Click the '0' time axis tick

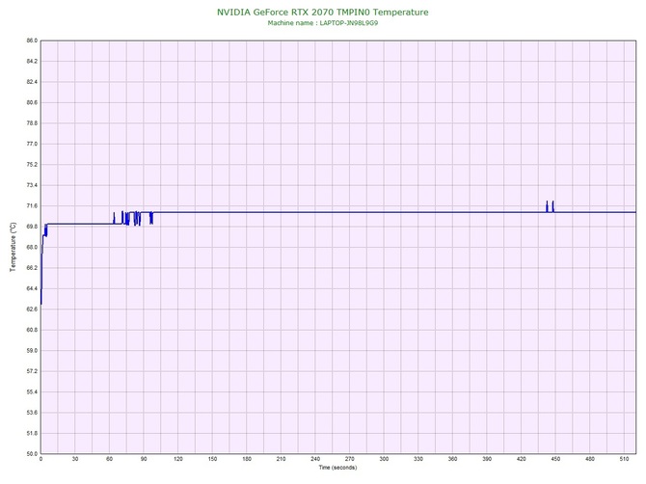coord(40,459)
